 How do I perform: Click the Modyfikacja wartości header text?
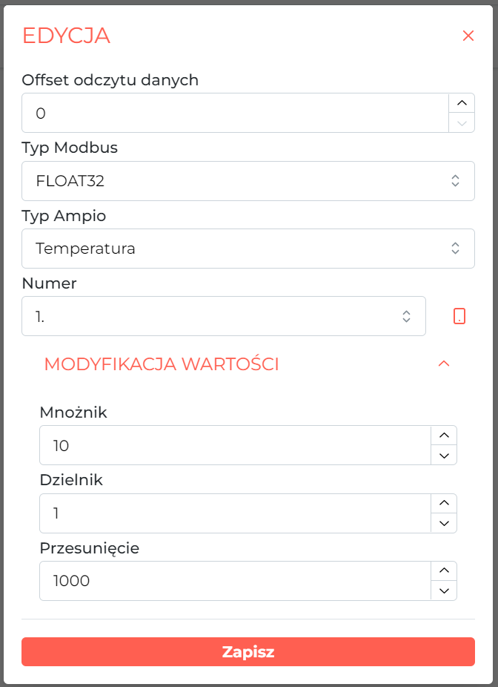(162, 364)
